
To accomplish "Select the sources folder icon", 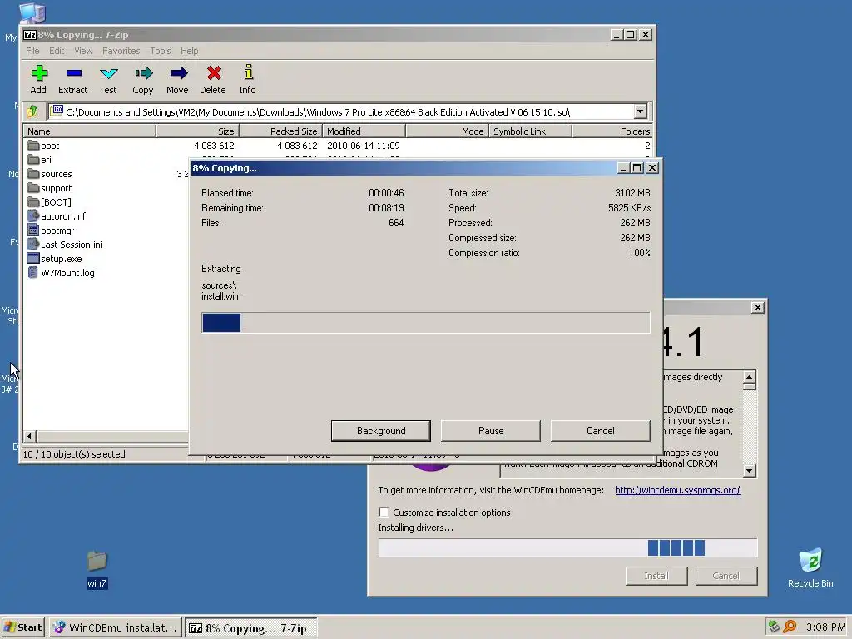I will coord(33,173).
